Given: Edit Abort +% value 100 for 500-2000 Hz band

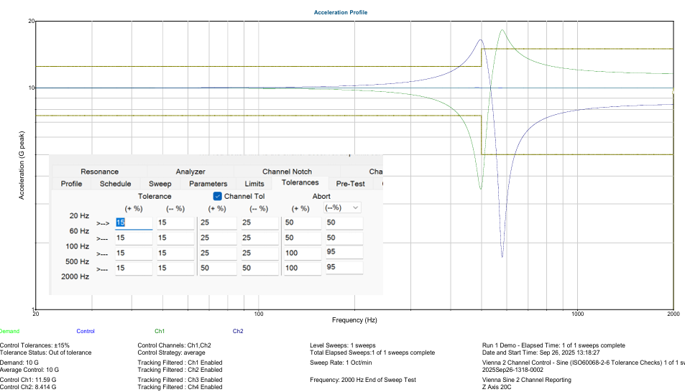Looking at the screenshot, I should pos(303,269).
